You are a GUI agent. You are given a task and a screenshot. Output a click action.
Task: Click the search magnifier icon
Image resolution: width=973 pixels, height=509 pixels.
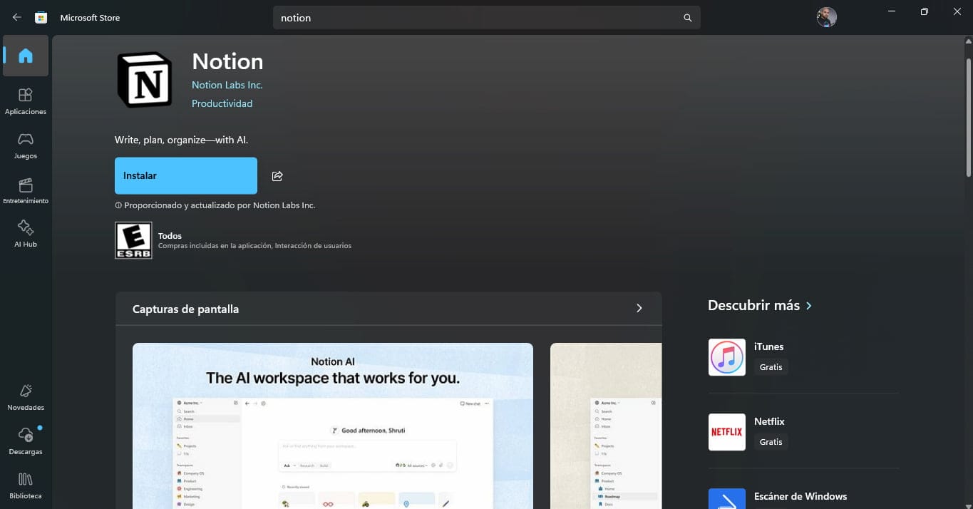pyautogui.click(x=688, y=18)
